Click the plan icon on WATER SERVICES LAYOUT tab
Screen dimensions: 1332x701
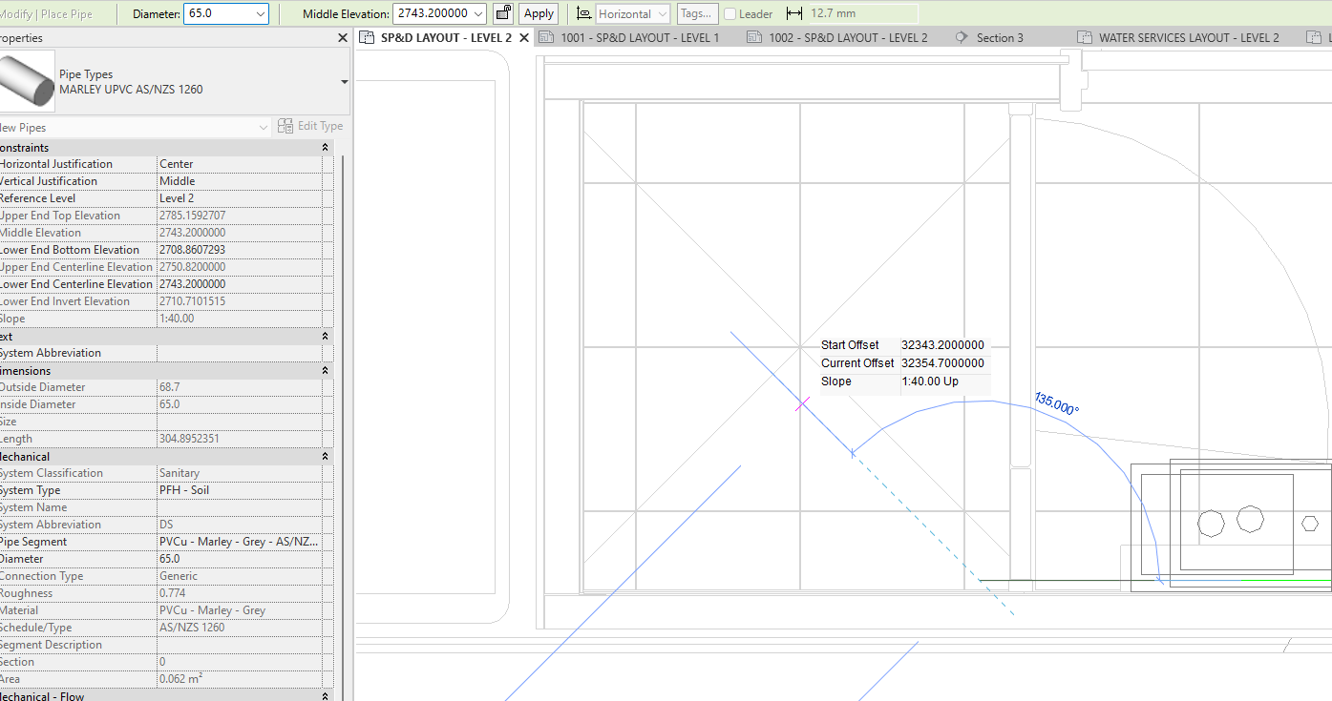point(1085,38)
